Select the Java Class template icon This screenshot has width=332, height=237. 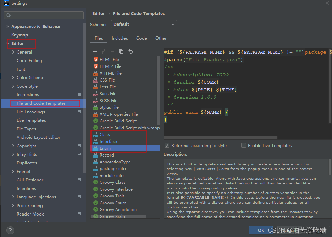(x=96, y=134)
